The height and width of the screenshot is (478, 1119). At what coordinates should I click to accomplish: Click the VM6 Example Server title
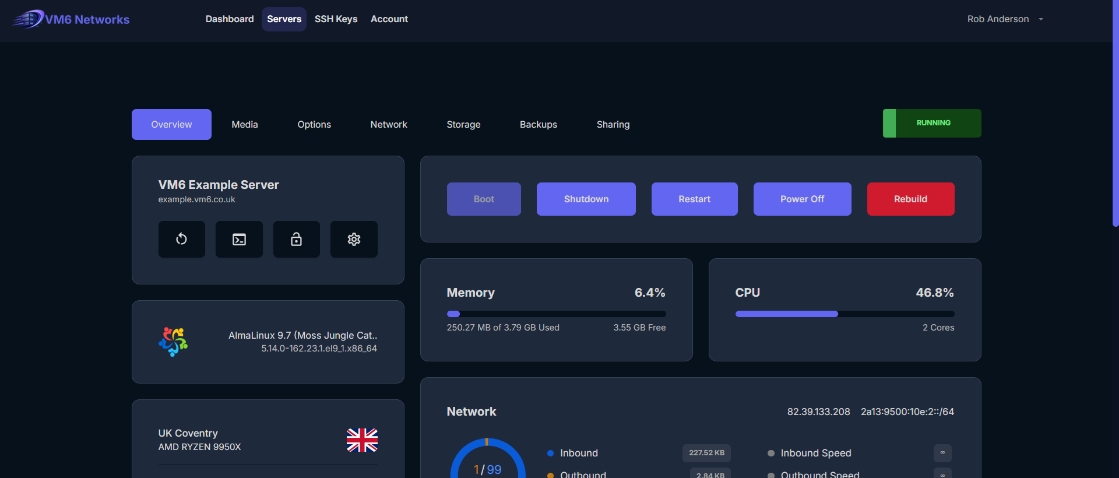coord(219,185)
